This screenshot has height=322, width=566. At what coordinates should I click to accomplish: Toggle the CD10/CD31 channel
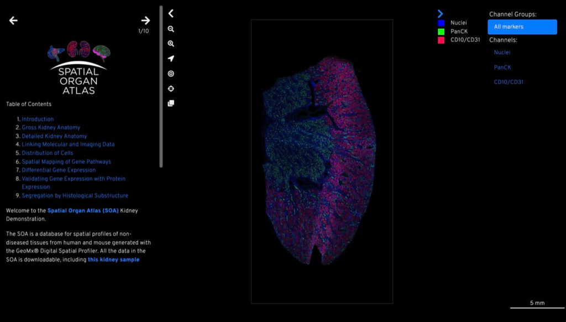[509, 82]
